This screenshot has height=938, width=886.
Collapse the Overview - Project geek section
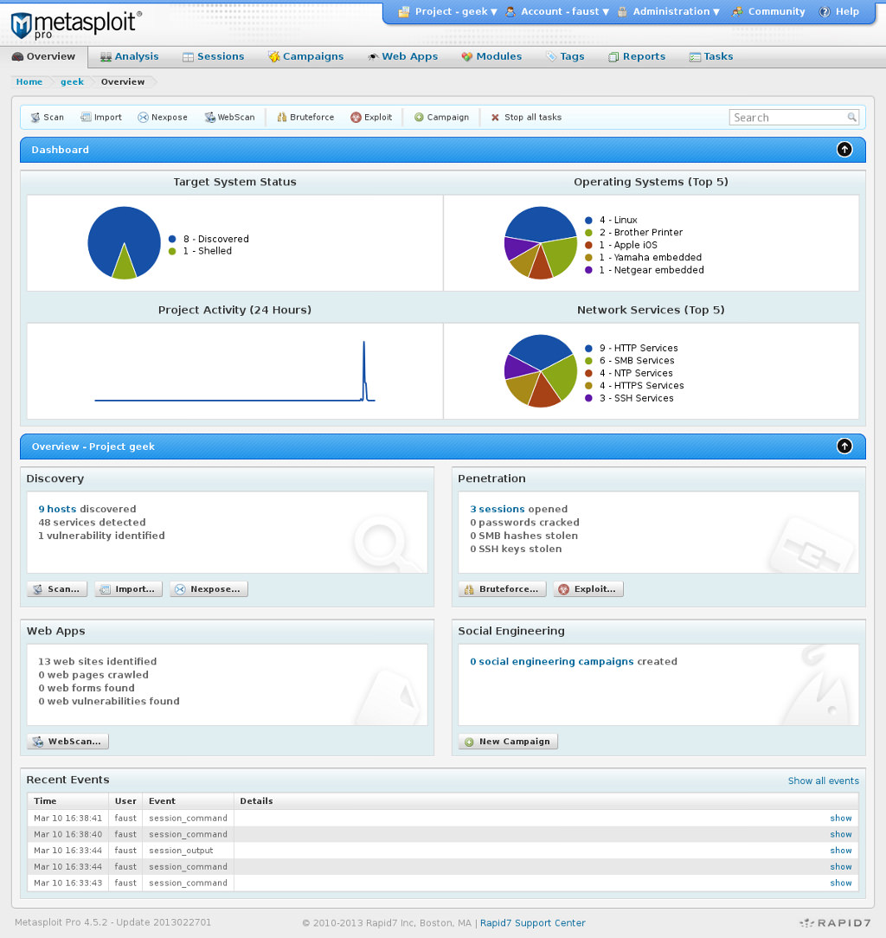click(x=844, y=447)
